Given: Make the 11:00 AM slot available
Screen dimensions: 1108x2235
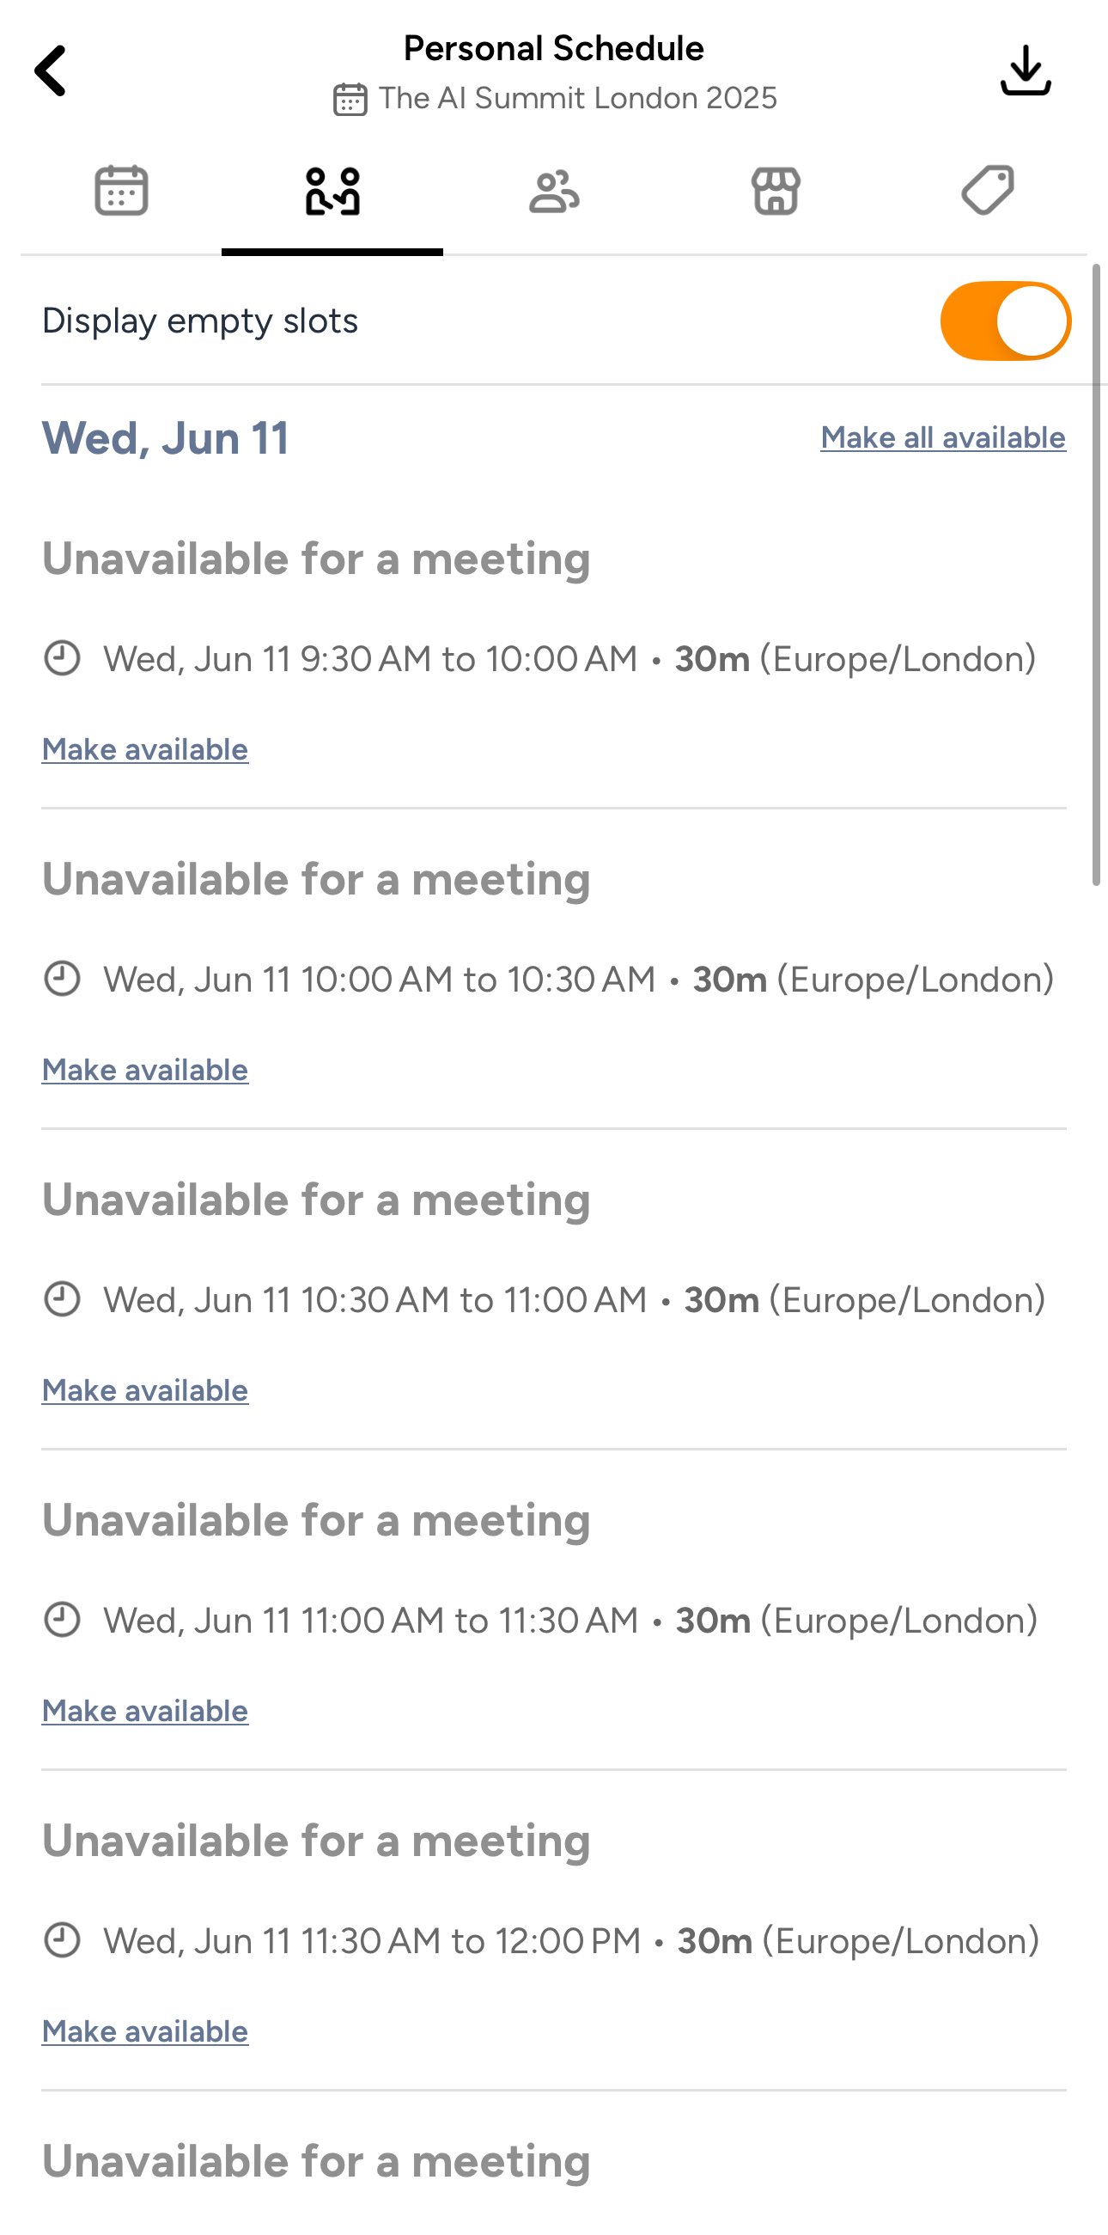Looking at the screenshot, I should (145, 1711).
